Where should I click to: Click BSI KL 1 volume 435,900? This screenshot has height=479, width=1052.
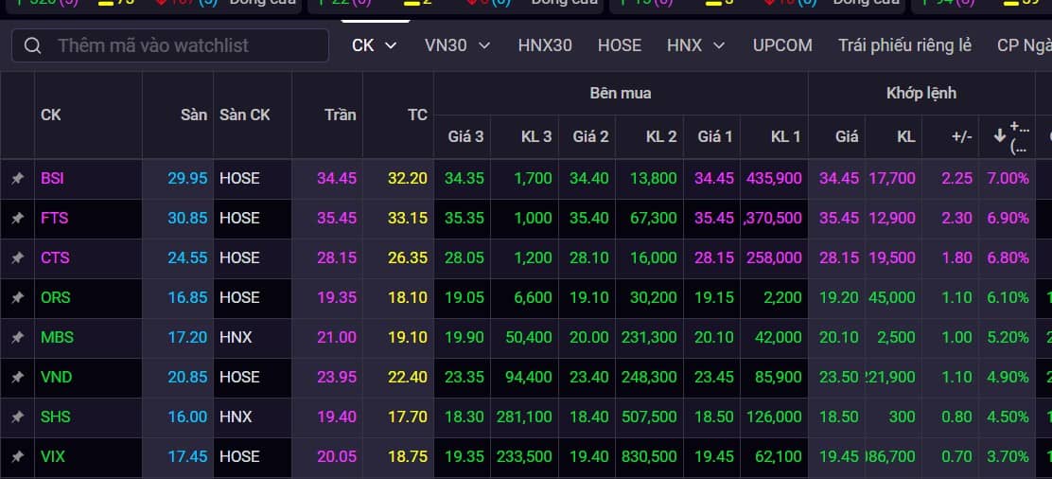pos(773,179)
